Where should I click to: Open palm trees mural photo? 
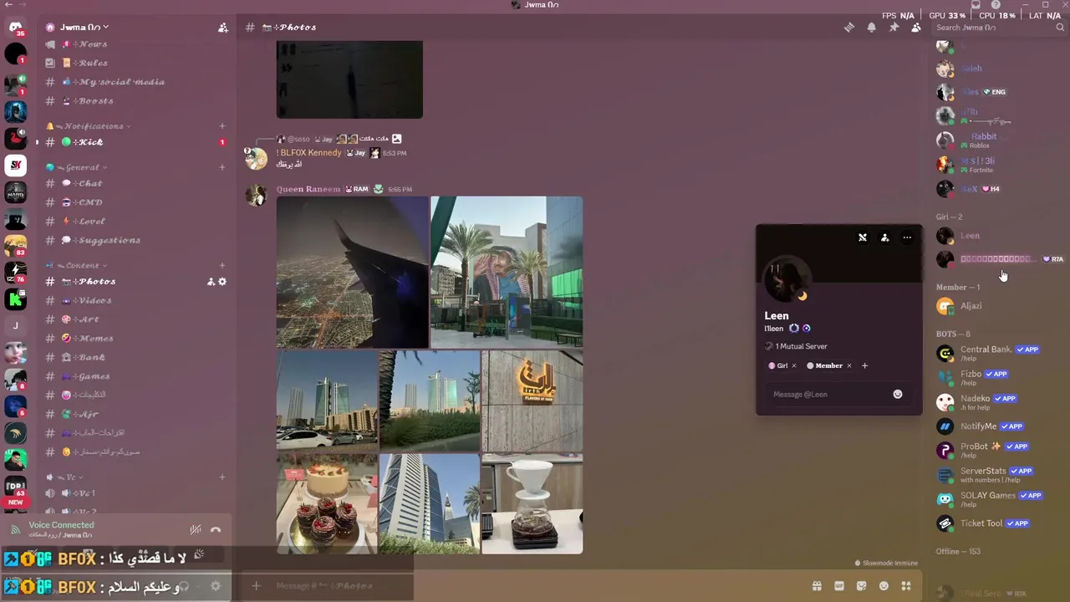click(x=507, y=272)
